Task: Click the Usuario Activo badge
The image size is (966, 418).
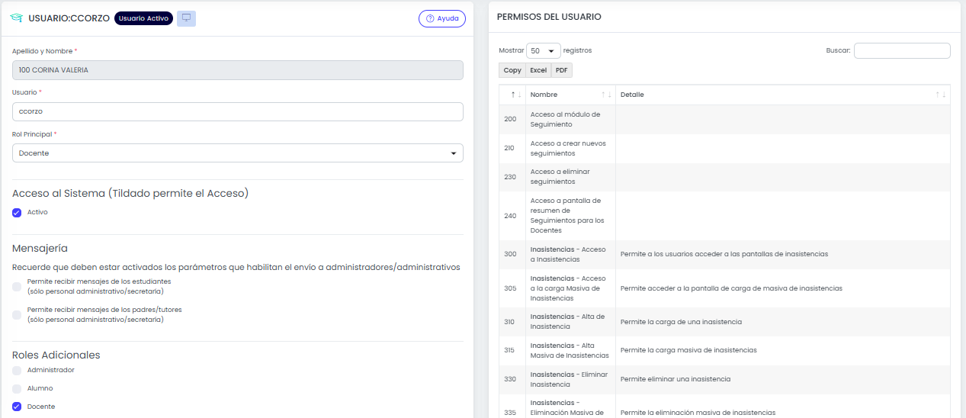Action: (x=143, y=18)
